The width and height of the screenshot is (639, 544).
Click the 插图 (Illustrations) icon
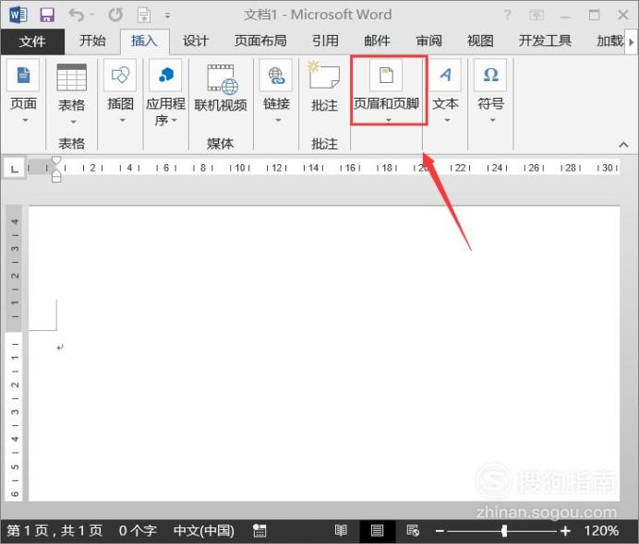tap(120, 76)
